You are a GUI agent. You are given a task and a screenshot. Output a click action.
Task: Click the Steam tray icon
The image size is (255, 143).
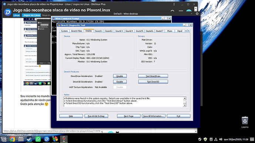[200, 139]
